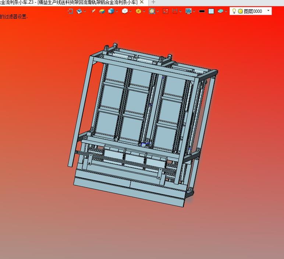Expand the arrow beside the blue cube icon
The image size is (284, 259).
pyautogui.click(x=117, y=11)
